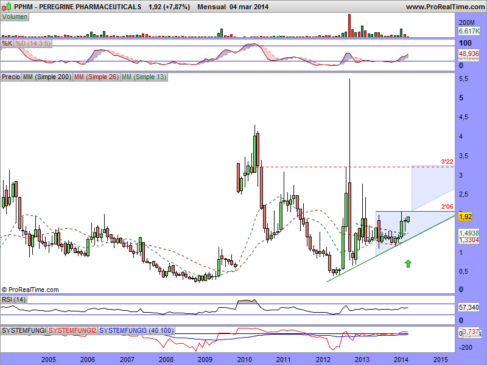The image size is (487, 365).
Task: Click the 5,5 price axis label
Action: tap(463, 79)
